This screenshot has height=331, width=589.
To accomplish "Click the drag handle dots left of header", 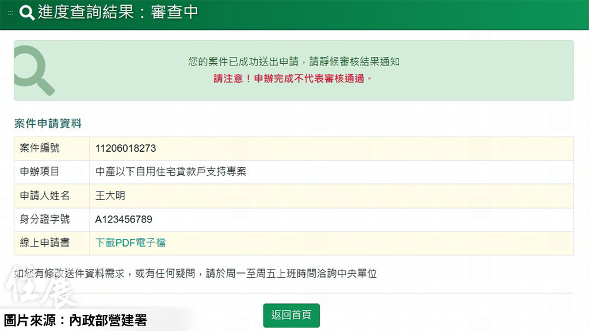I will click(10, 13).
